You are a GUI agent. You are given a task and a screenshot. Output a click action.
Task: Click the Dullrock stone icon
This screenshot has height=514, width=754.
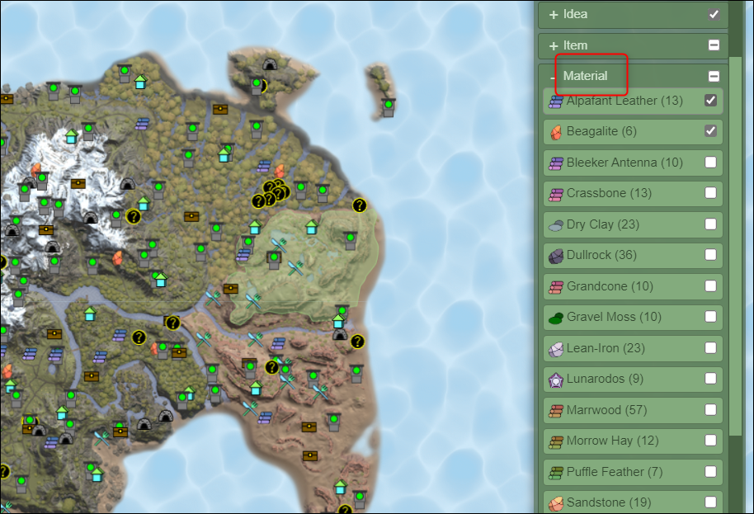coord(556,257)
